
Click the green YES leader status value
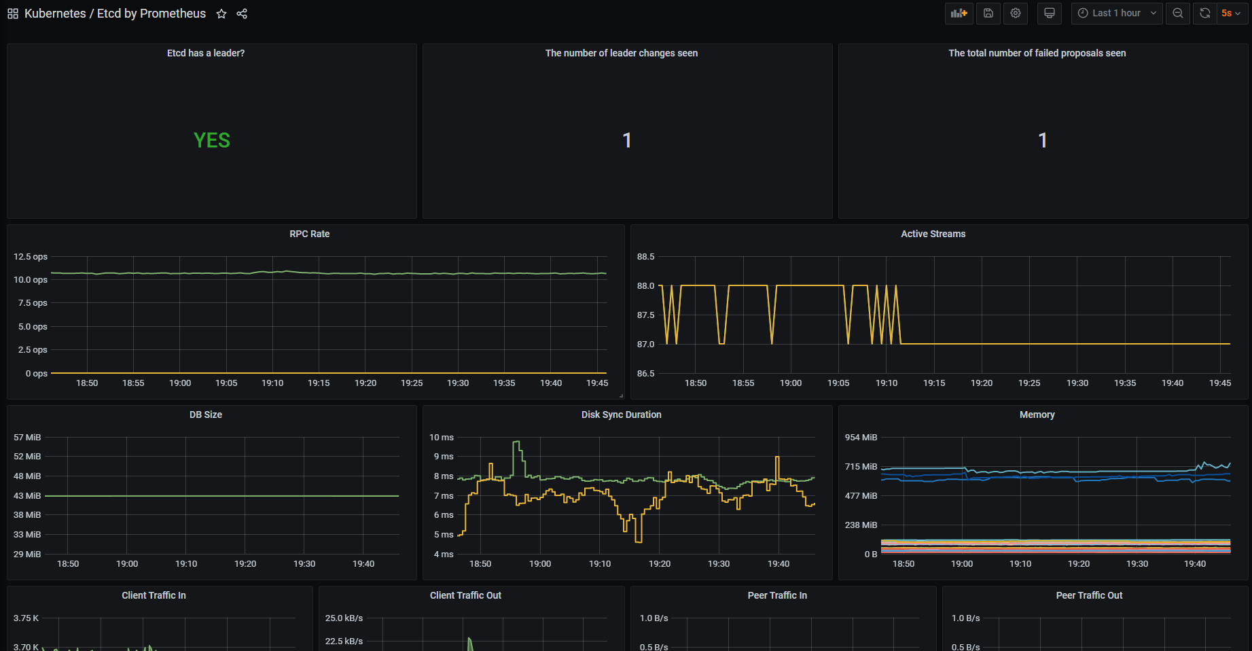(x=212, y=140)
